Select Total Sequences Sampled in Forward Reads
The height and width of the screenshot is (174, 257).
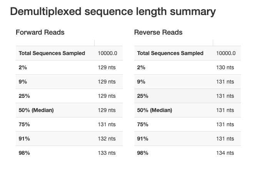click(x=52, y=53)
